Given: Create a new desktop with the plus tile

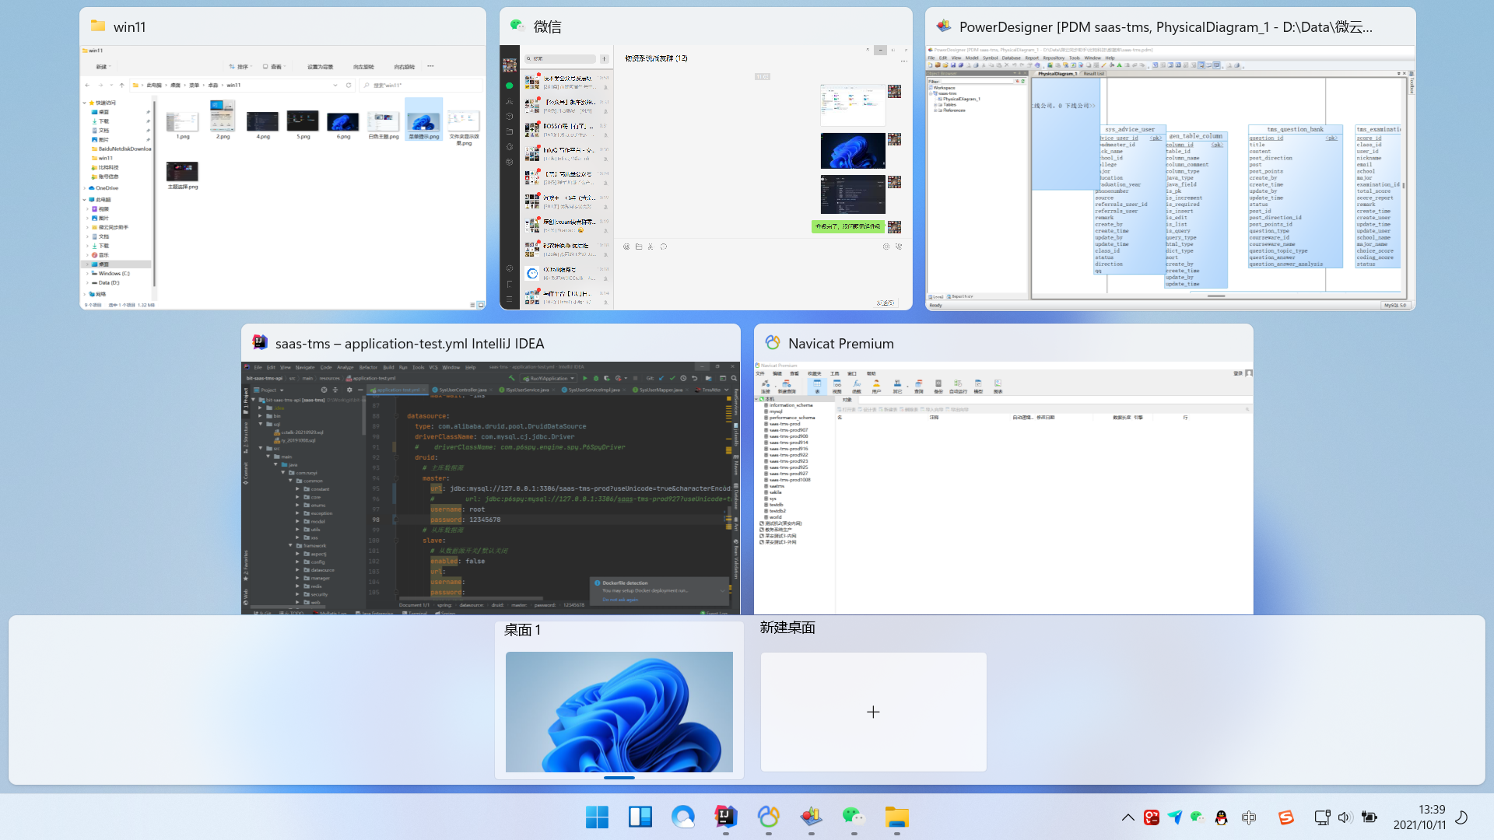Looking at the screenshot, I should [x=873, y=712].
